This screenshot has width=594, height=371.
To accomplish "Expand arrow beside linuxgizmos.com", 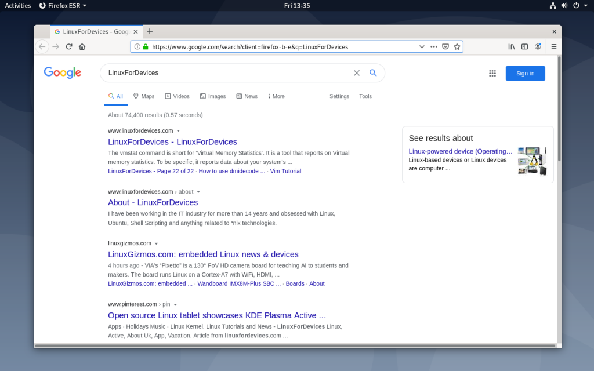I will tap(156, 244).
